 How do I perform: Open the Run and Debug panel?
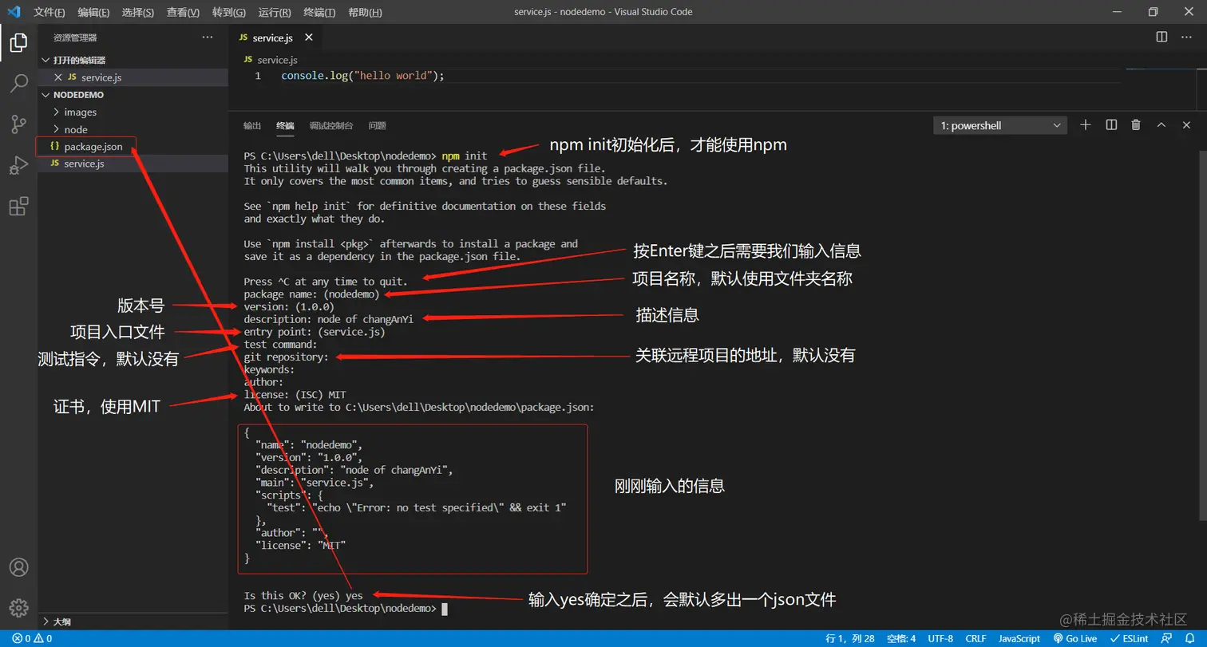[19, 164]
